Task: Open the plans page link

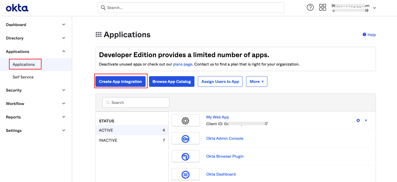Action: click(183, 64)
